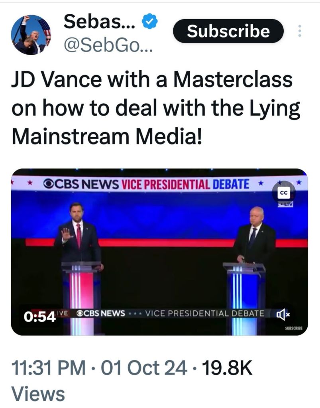Click the 01 Oct 24 date
Image resolution: width=320 pixels, height=408 pixels.
click(145, 367)
